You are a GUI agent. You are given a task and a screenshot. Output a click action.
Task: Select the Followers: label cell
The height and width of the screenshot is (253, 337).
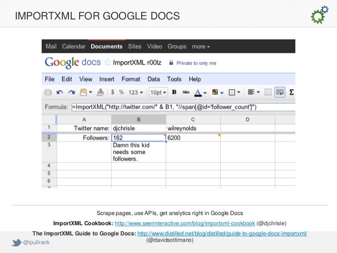(x=84, y=138)
